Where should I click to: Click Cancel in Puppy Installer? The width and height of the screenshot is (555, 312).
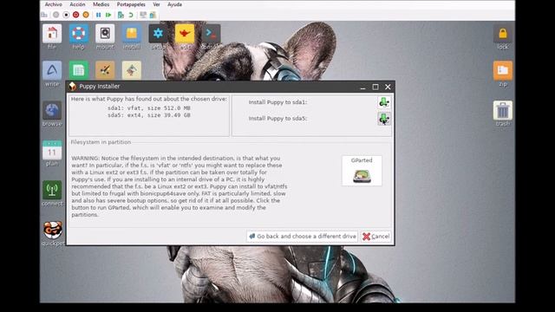(x=375, y=237)
